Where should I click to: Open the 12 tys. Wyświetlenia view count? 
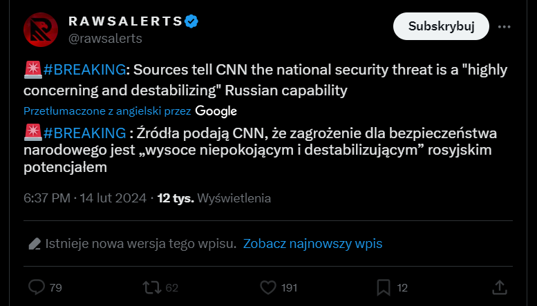tap(214, 198)
